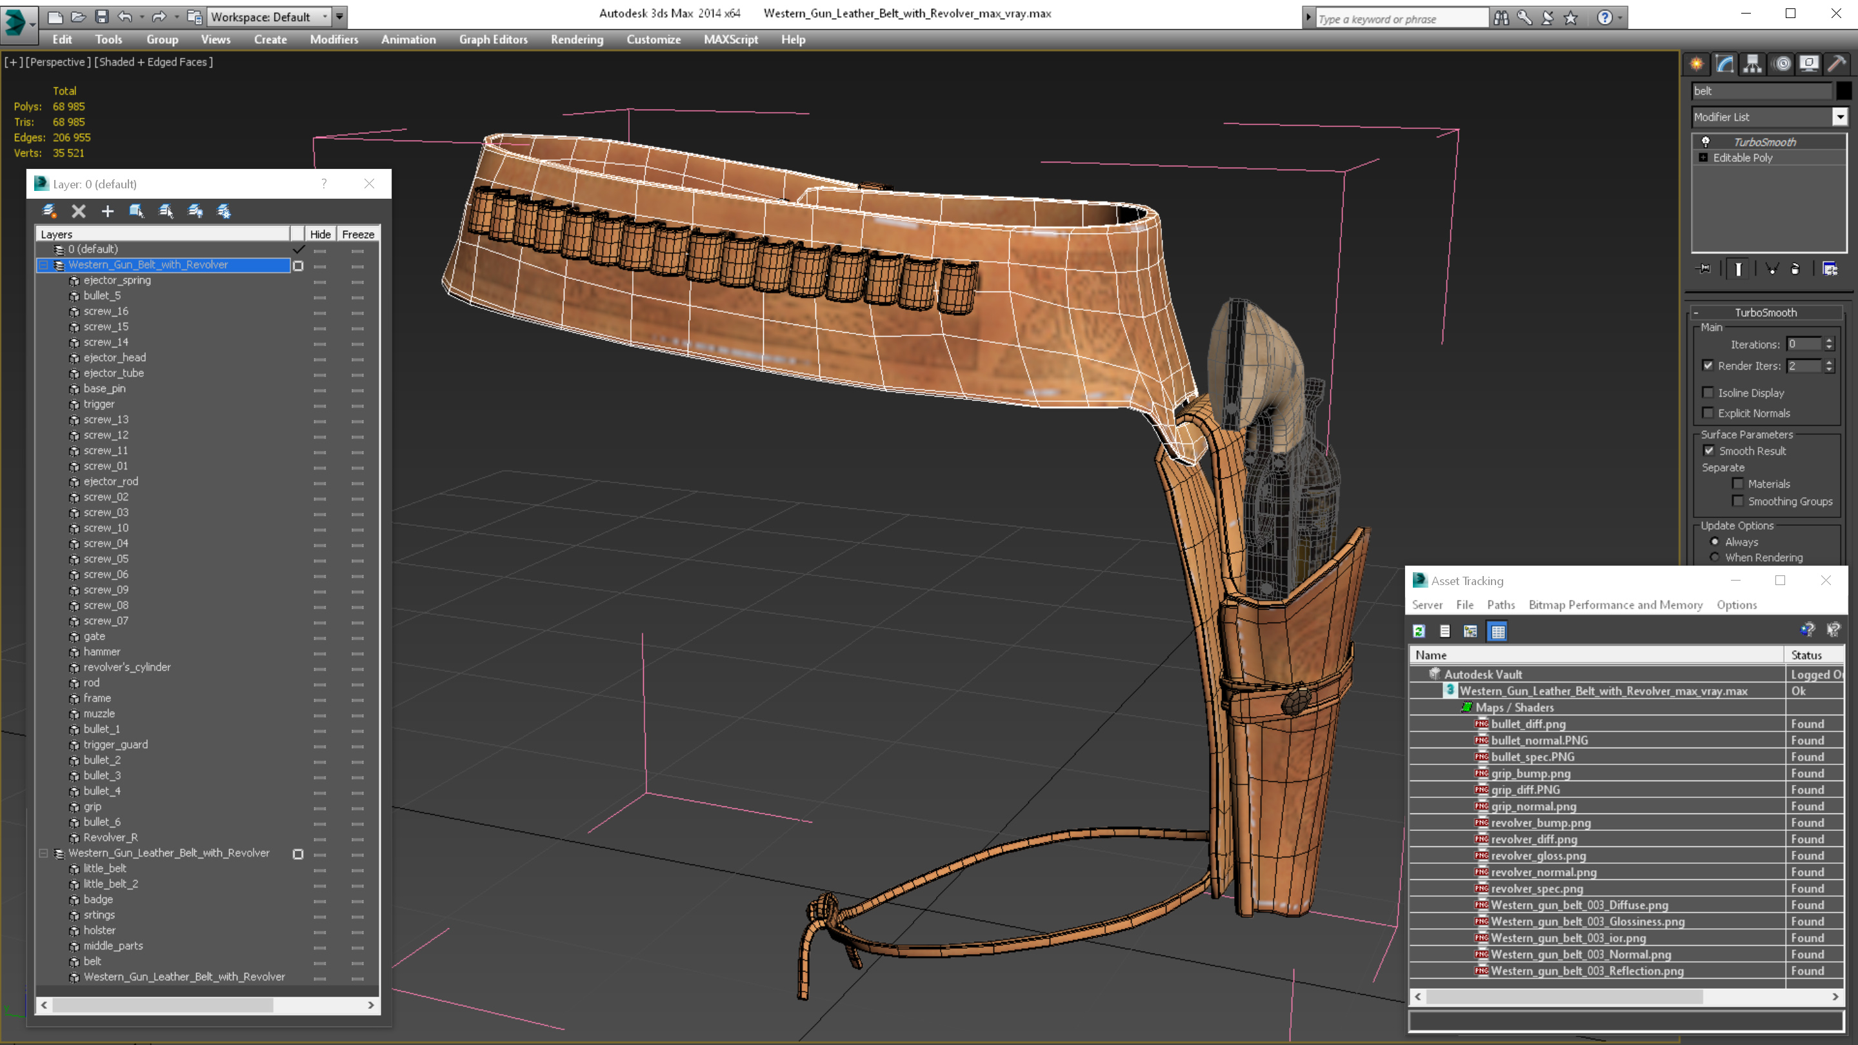Click the Save file toolbar icon
The height and width of the screenshot is (1045, 1858).
pyautogui.click(x=102, y=17)
